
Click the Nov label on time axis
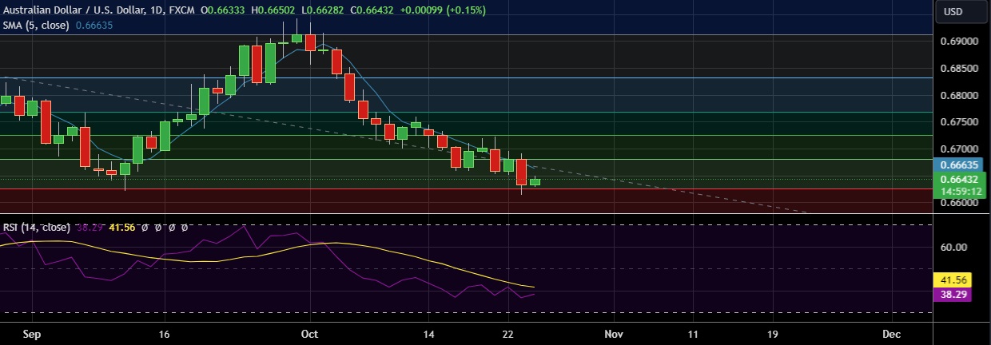613,333
